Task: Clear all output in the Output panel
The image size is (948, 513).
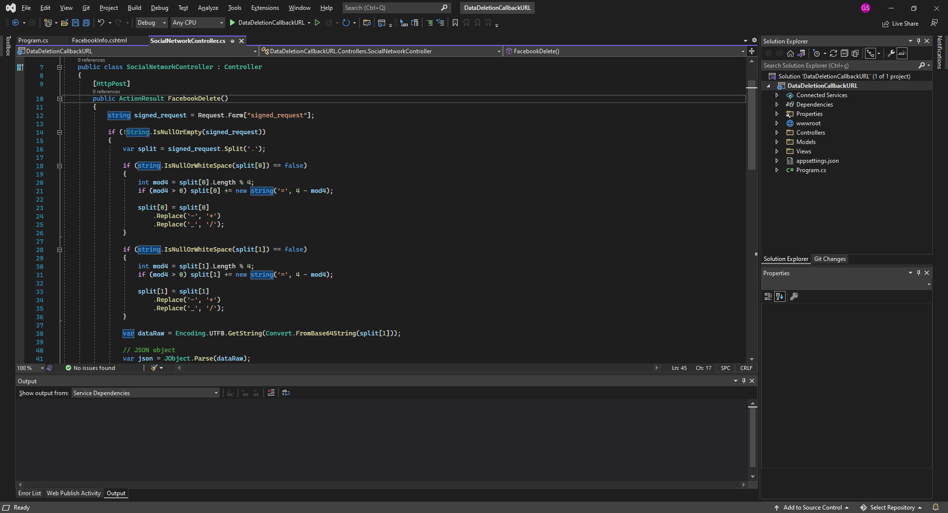Action: 271,393
